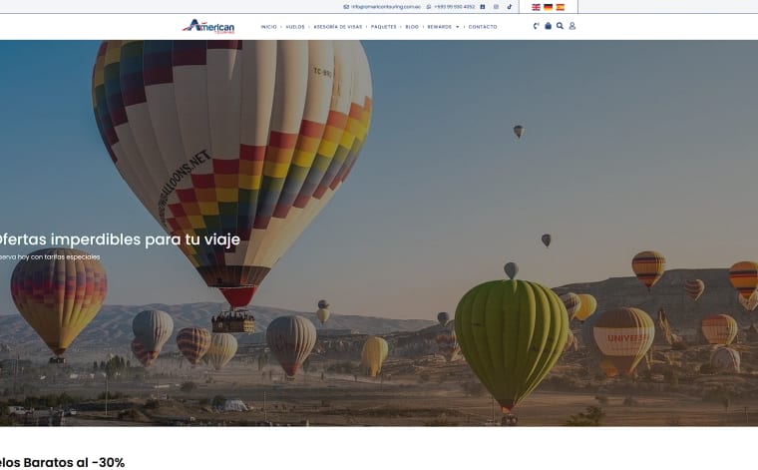Open the TikTok profile icon
This screenshot has width=758, height=470.
pos(509,7)
